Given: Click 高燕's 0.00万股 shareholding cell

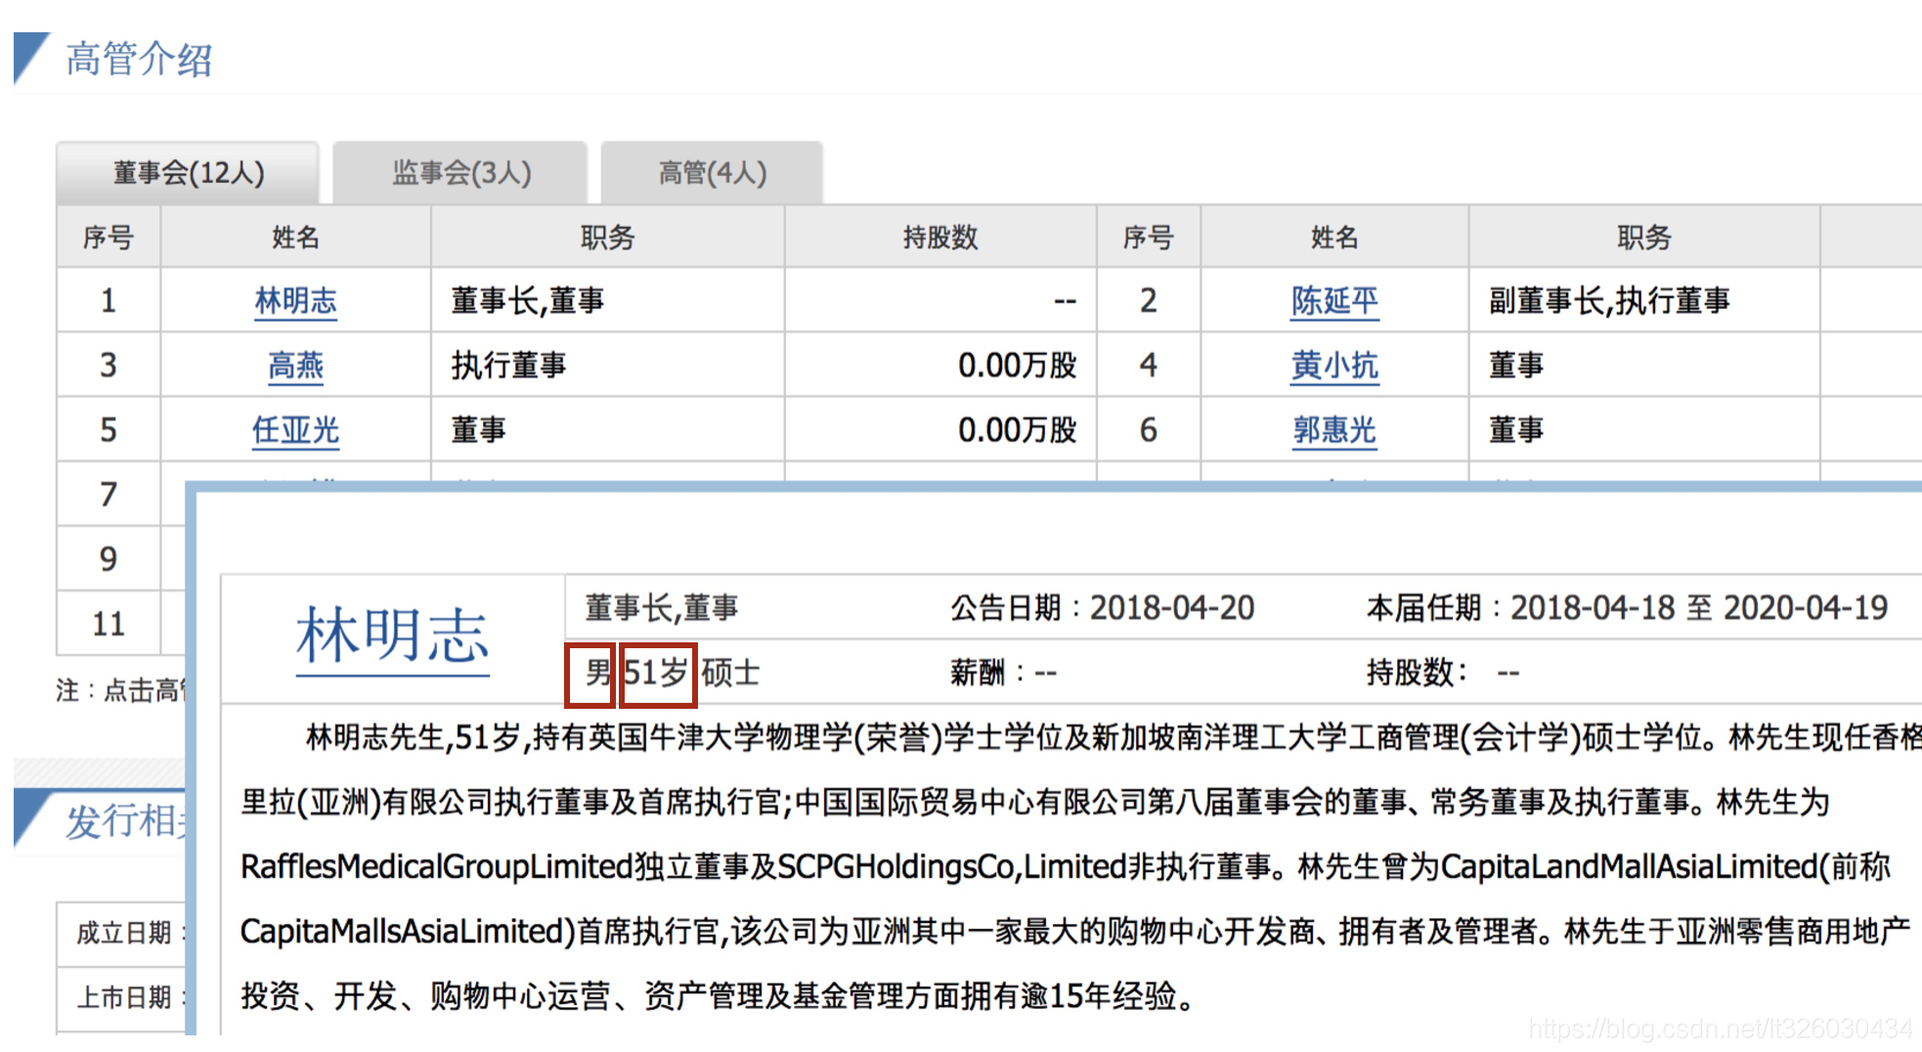Looking at the screenshot, I should pos(940,366).
